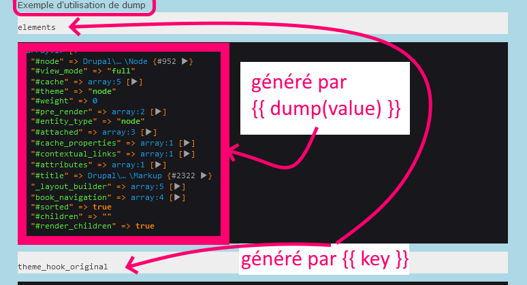Click the "theme_hook_original" key text
The image size is (527, 285).
point(63,267)
